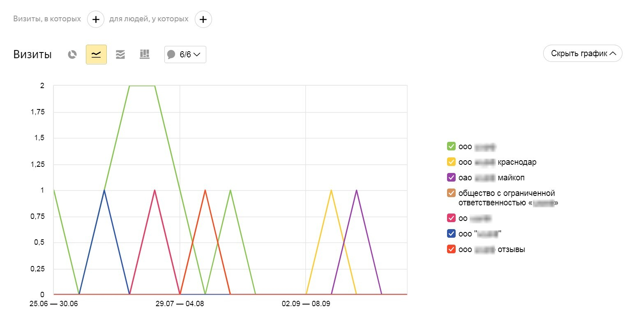
Task: Click the 02.09 — 08.09 axis date label
Action: (306, 304)
